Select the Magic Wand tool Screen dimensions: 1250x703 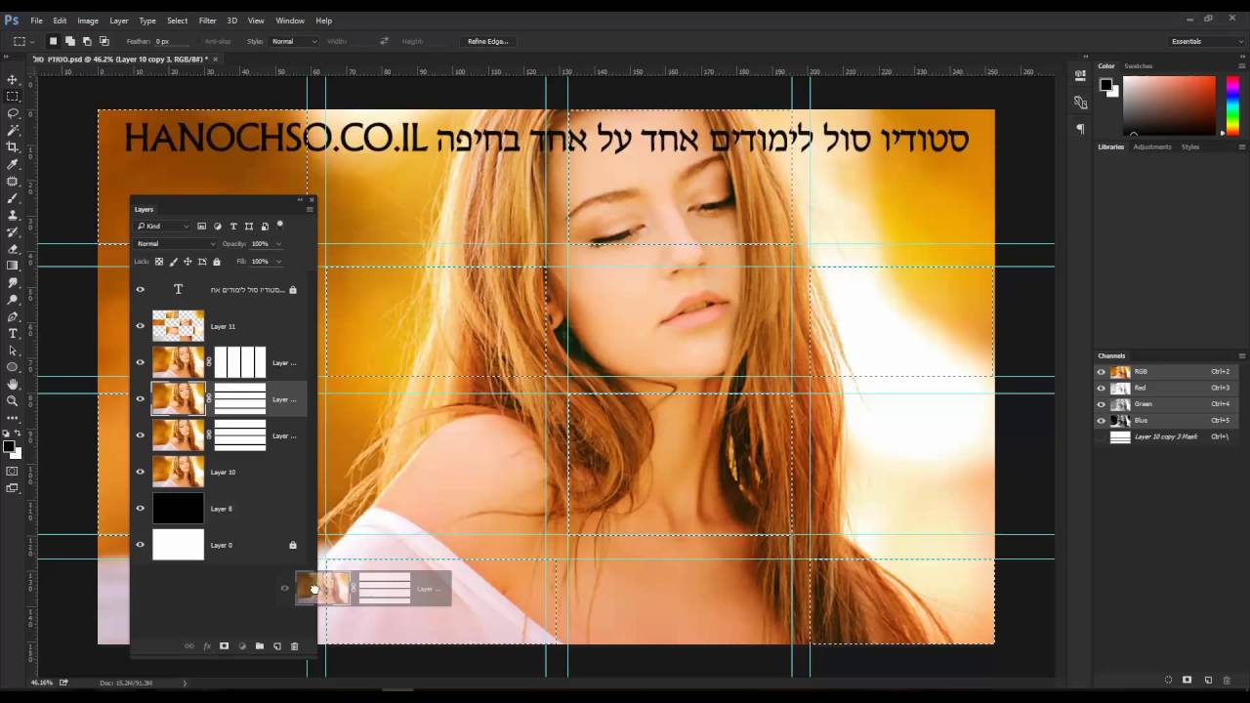point(13,130)
